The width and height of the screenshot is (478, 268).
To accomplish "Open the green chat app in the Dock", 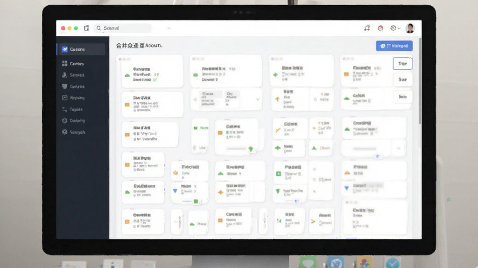I will tap(308, 262).
